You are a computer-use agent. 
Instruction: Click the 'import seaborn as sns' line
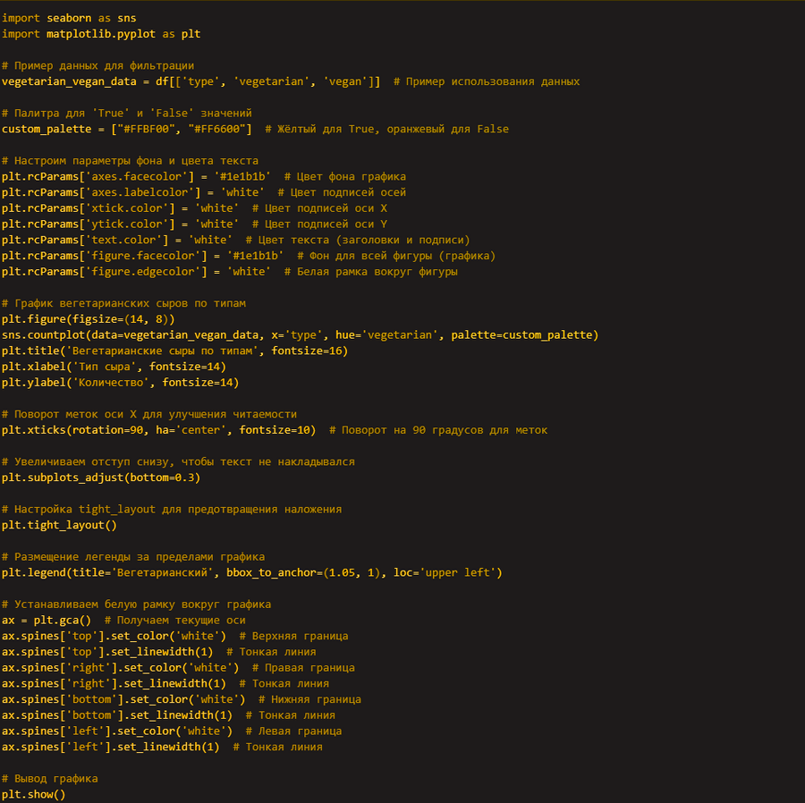(x=69, y=18)
